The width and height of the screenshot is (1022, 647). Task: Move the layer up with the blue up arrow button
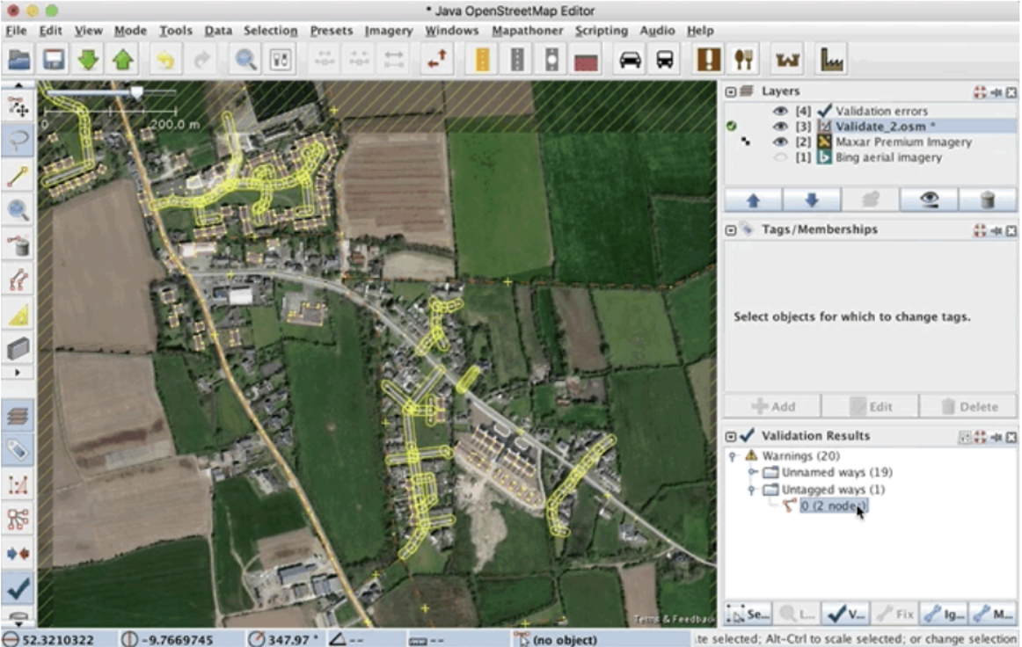coord(754,200)
